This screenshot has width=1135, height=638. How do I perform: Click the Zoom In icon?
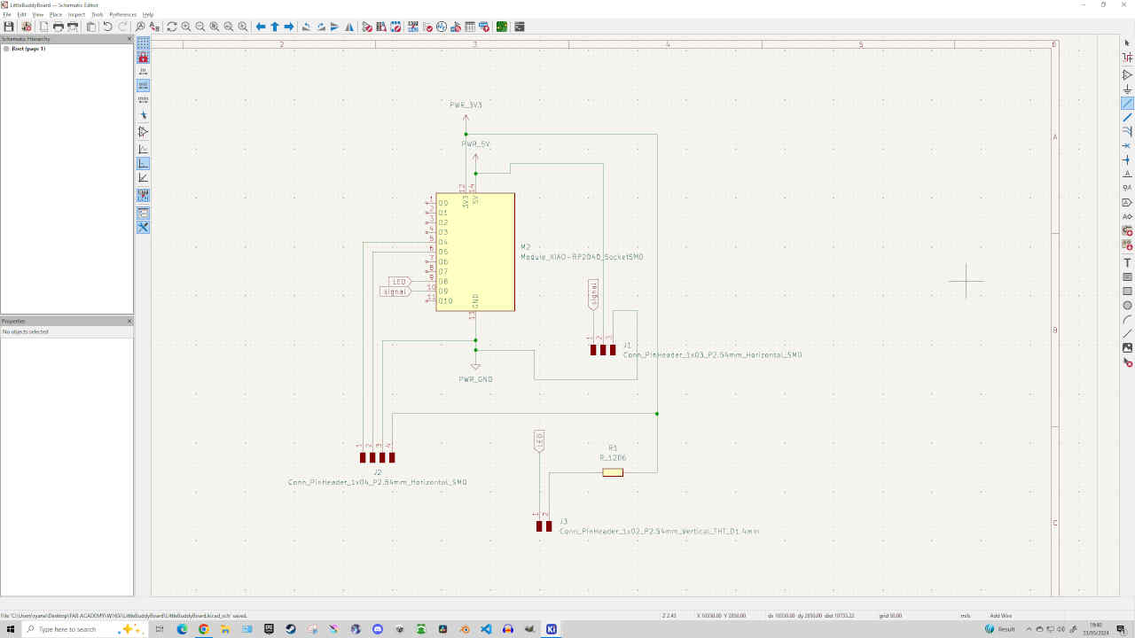pos(186,27)
